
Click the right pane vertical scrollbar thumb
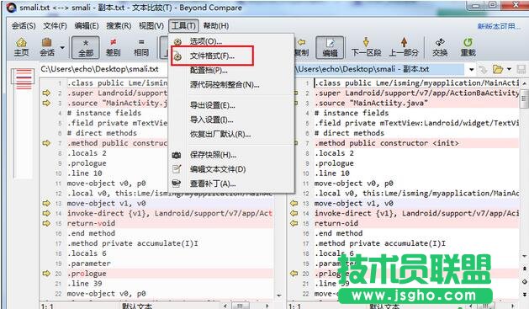524,99
